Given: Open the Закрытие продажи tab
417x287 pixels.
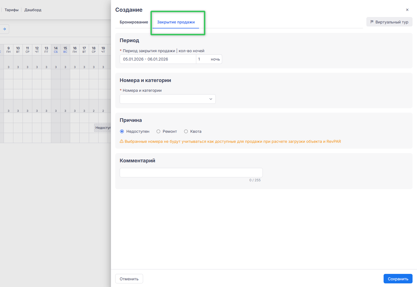Looking at the screenshot, I should coord(176,22).
